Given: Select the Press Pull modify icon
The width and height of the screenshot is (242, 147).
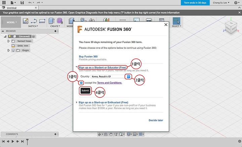Looking at the screenshot, I should [x=71, y=21].
